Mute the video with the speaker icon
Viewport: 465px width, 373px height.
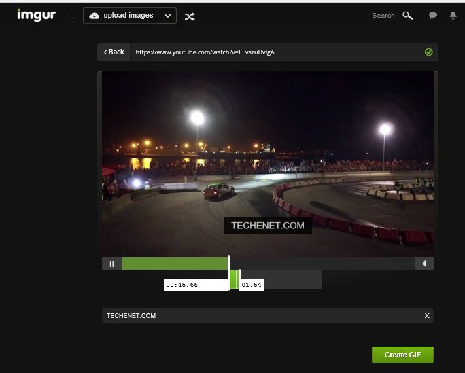point(424,264)
